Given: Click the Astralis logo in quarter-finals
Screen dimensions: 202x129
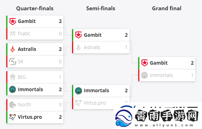Looking at the screenshot, I should 13,49.
